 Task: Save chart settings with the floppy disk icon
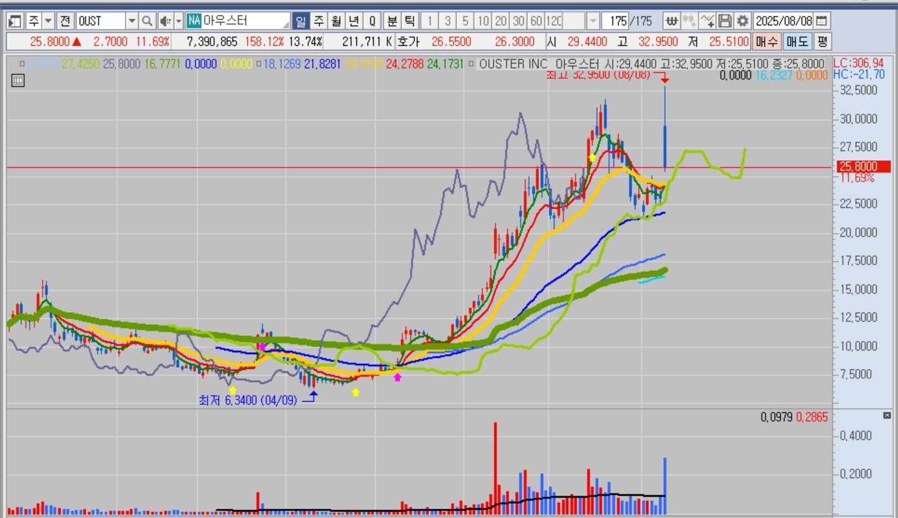click(x=724, y=21)
